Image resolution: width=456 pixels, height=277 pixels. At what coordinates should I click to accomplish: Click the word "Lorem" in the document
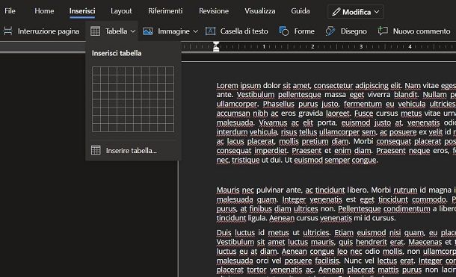(x=227, y=86)
